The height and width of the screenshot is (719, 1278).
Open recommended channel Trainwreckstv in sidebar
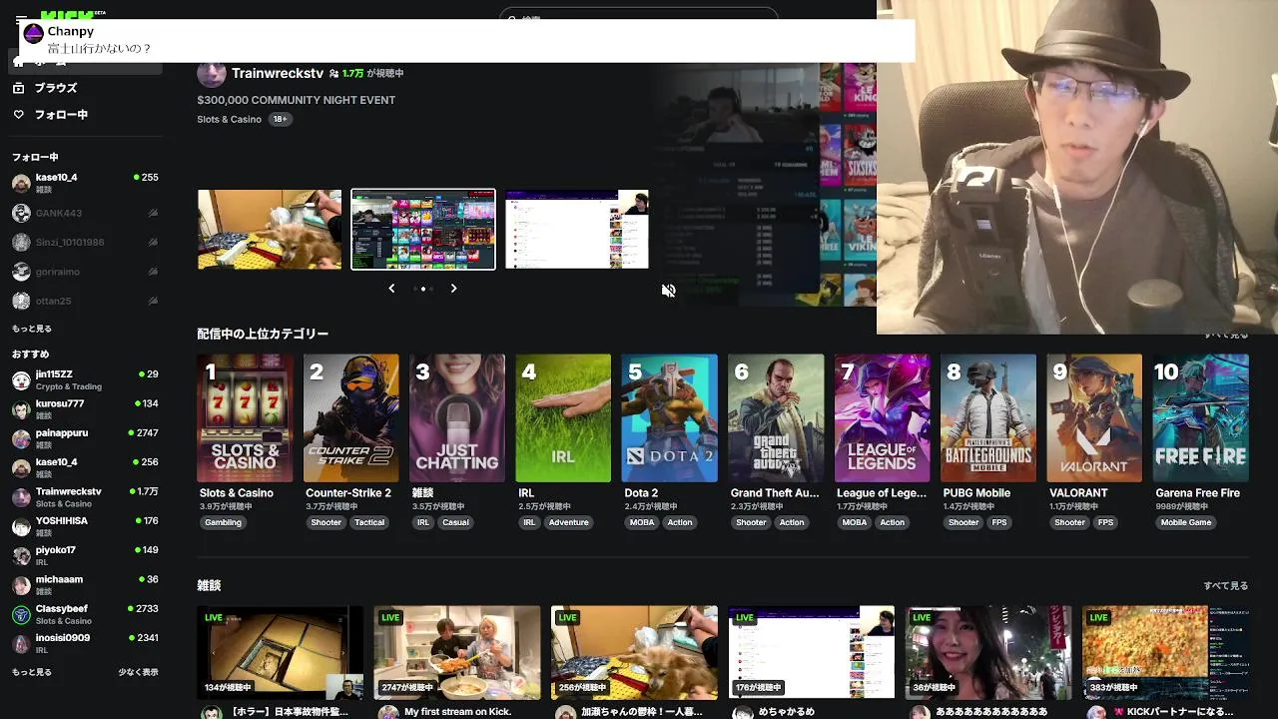click(x=85, y=496)
